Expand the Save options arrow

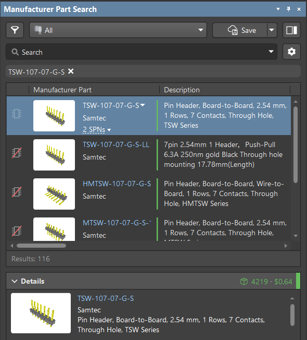click(x=272, y=30)
